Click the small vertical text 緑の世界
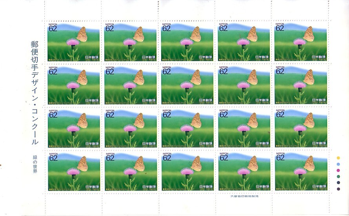The width and height of the screenshot is (349, 216). pos(35,164)
